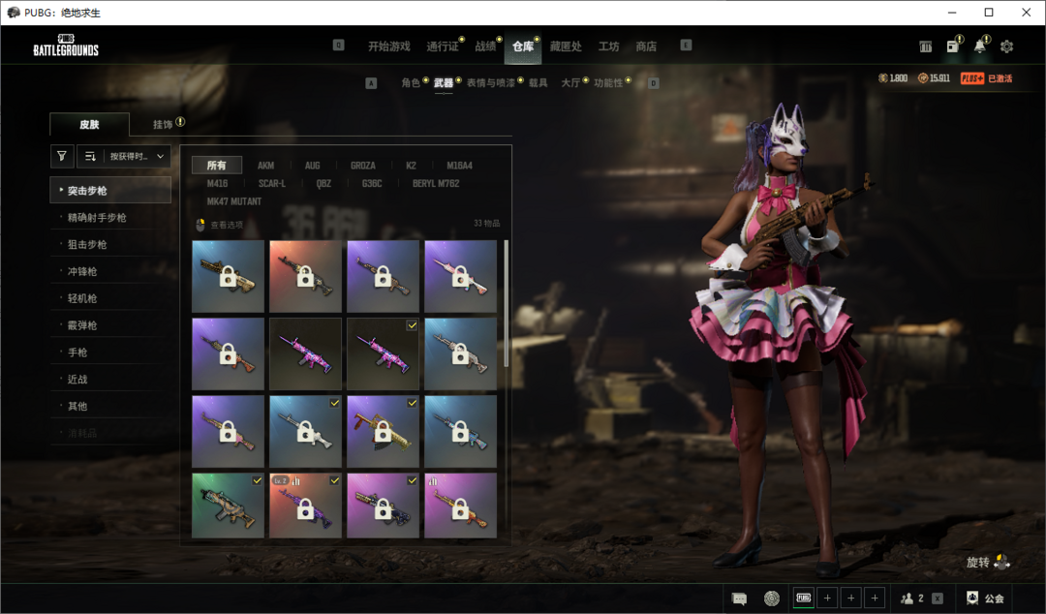Viewport: 1046px width, 614px height.
Task: Open the 通行证 menu
Action: pyautogui.click(x=443, y=46)
